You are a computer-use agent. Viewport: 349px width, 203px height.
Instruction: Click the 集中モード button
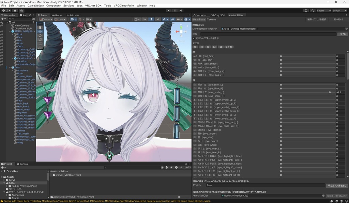pos(338,19)
